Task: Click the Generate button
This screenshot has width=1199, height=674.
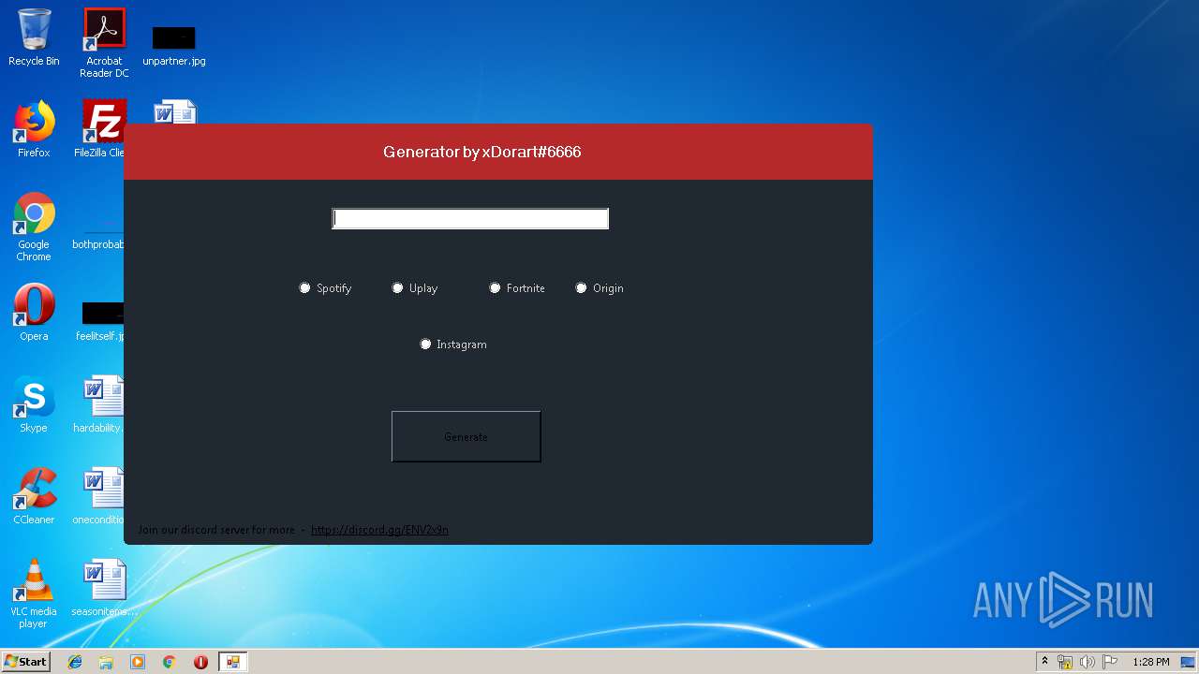Action: [x=466, y=436]
